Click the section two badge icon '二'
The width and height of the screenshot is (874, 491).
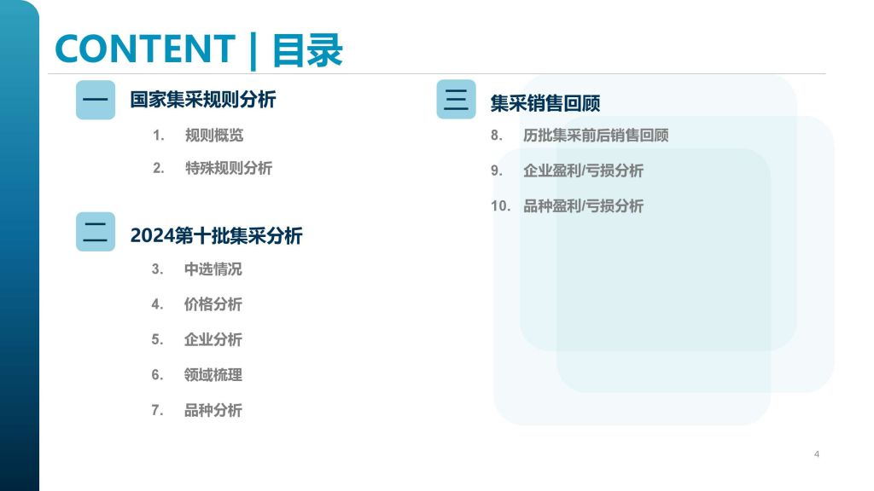[95, 231]
